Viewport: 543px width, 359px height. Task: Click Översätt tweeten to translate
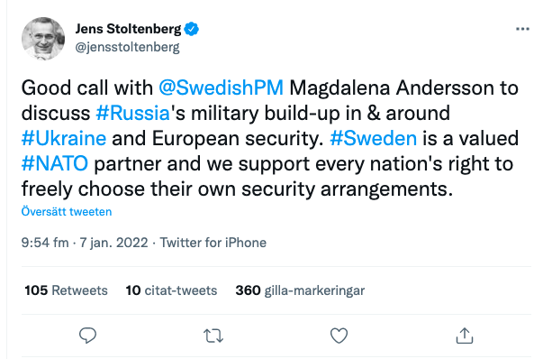pos(67,212)
